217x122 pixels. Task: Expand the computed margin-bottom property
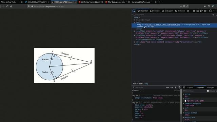point(184,113)
